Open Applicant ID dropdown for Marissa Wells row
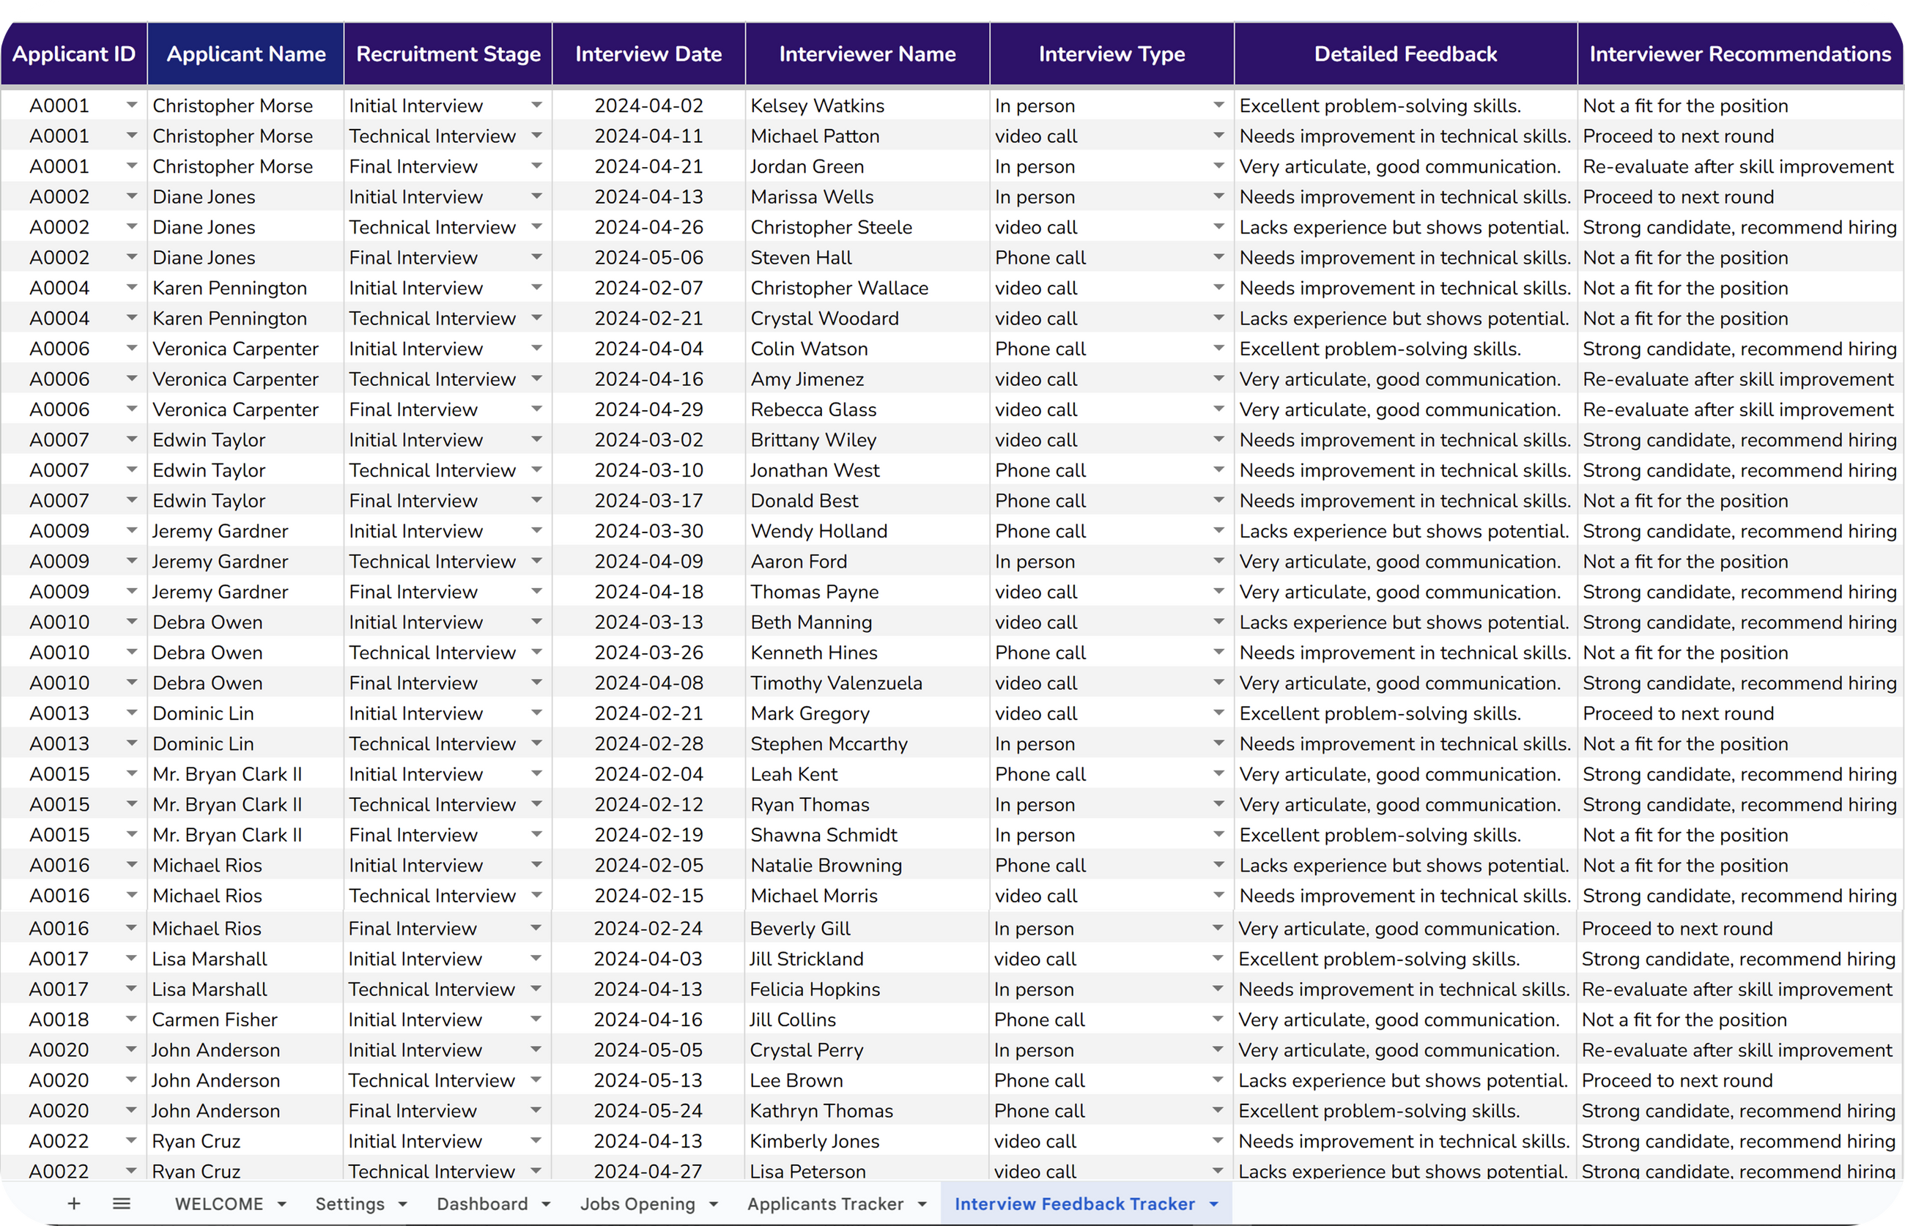This screenshot has width=1905, height=1226. point(131,196)
